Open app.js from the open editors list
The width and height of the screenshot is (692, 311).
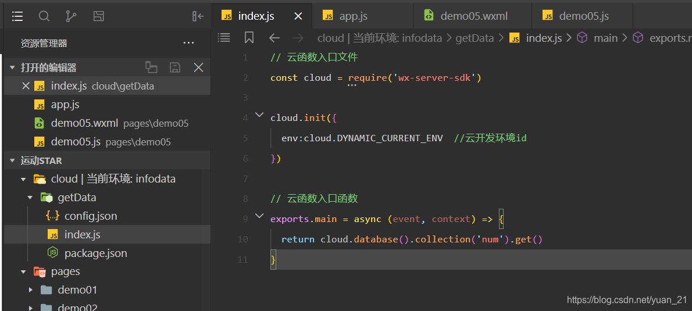click(107, 105)
